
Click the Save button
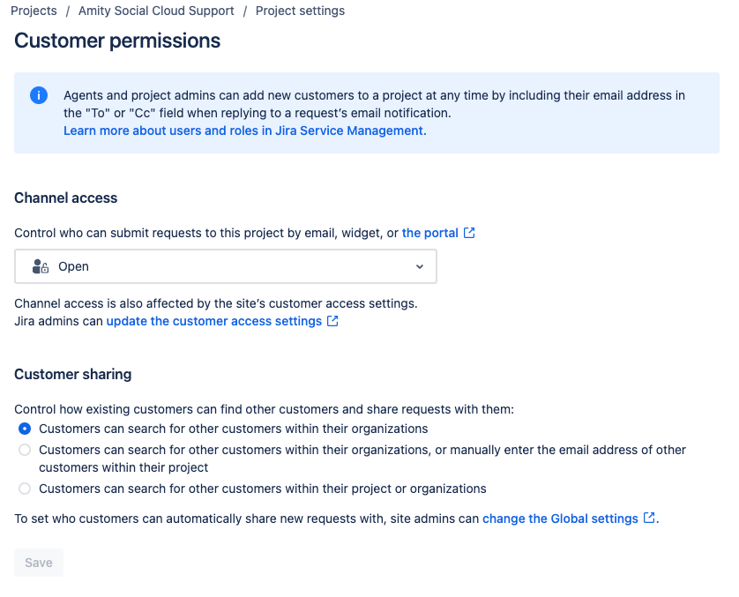[39, 563]
